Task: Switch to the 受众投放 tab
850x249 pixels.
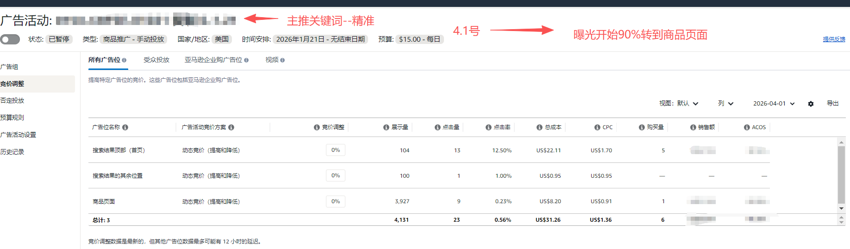Action: (156, 60)
